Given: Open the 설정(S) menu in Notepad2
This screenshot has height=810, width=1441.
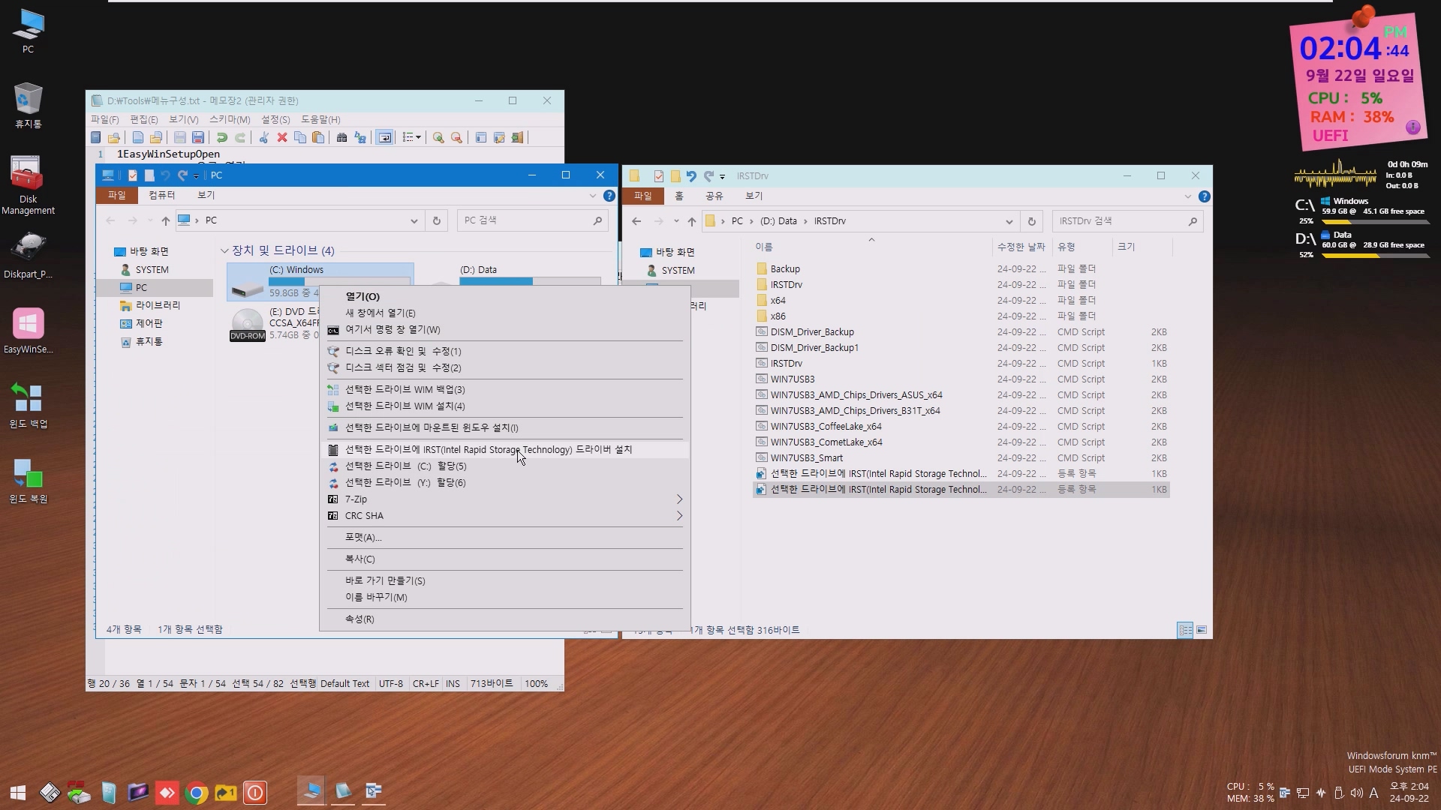Looking at the screenshot, I should 275,119.
